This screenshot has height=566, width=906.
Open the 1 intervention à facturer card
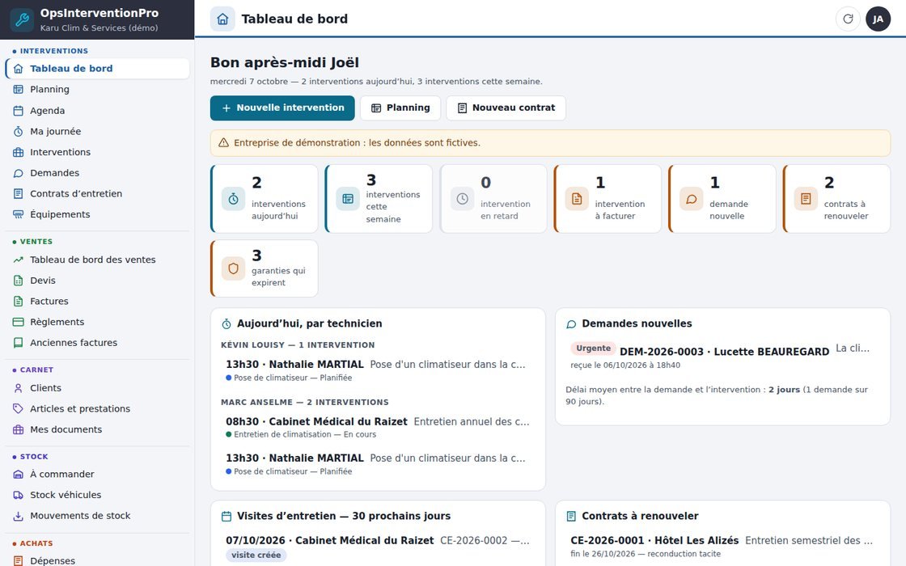click(x=608, y=199)
